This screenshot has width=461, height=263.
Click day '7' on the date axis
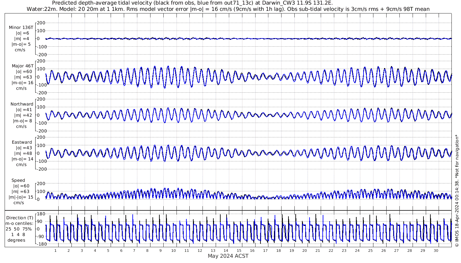click(x=134, y=251)
